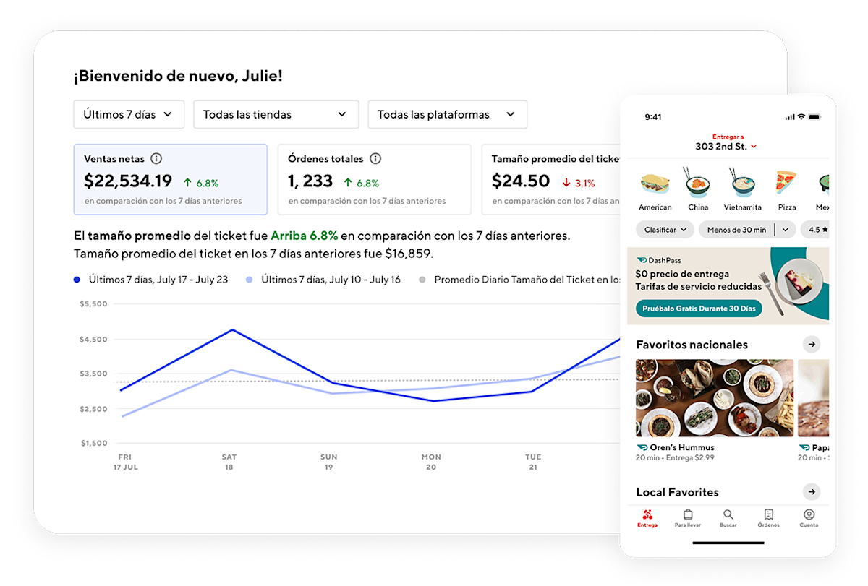Click the DashPass logo in banner

pyautogui.click(x=658, y=260)
